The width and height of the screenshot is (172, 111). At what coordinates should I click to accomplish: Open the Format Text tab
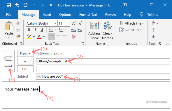pos(88,15)
